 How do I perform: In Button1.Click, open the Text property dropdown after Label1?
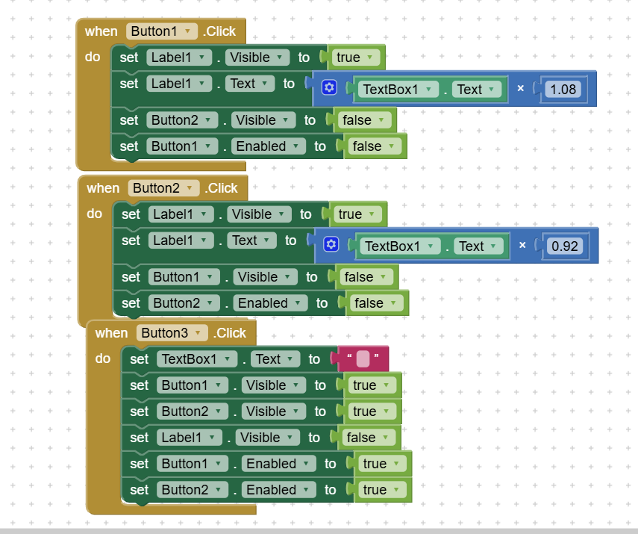tap(250, 84)
